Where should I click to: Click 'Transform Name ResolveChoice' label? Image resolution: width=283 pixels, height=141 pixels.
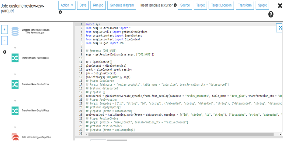[x=36, y=84]
